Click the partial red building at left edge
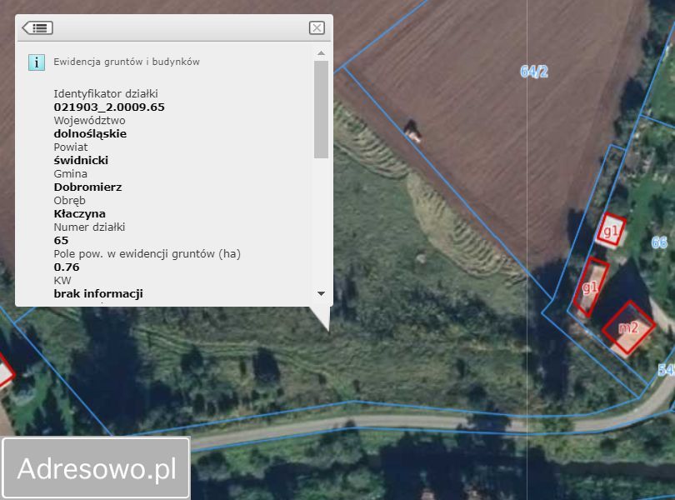The width and height of the screenshot is (675, 500). 6,372
